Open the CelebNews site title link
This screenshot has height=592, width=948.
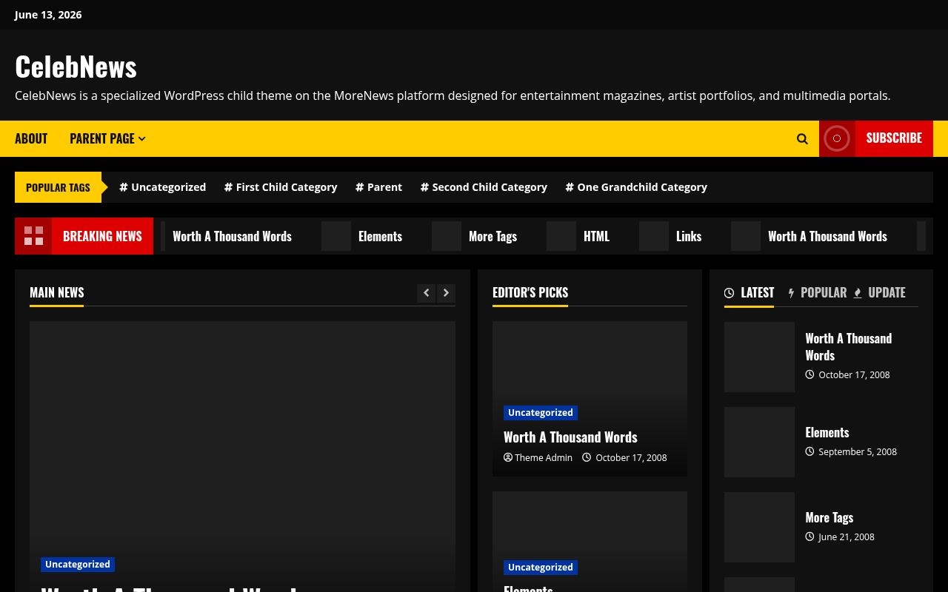click(x=76, y=67)
